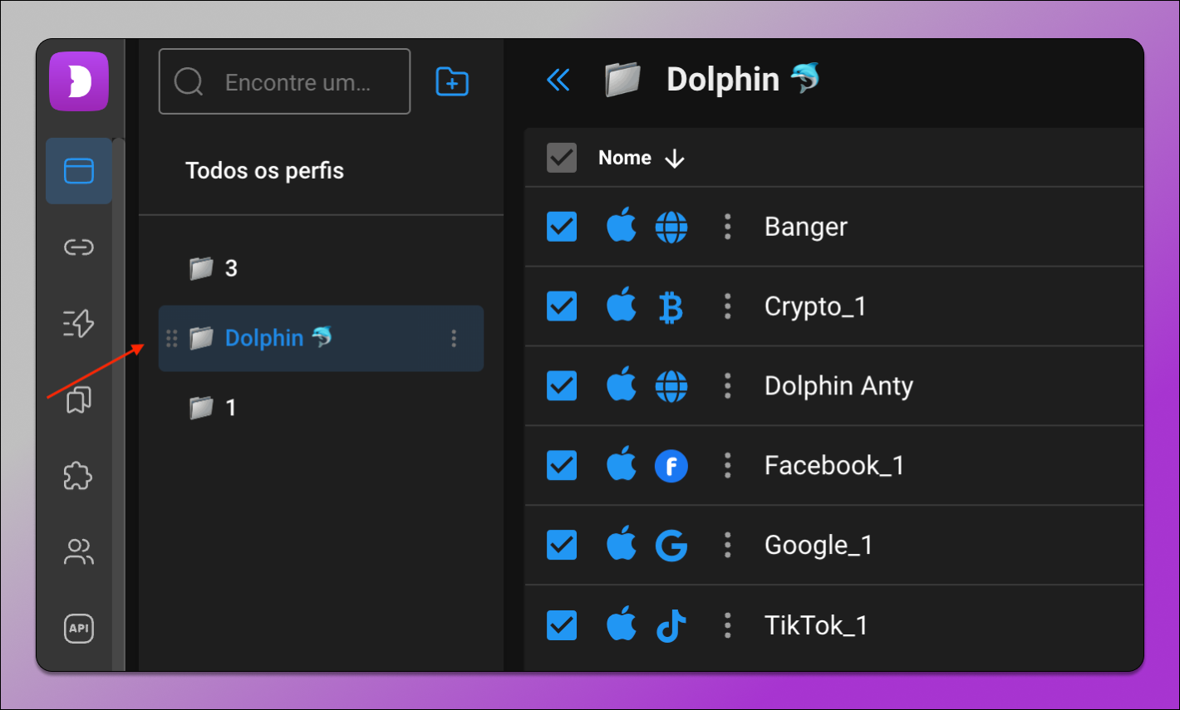Uncheck the Dolphin Anty profile checkbox
Image resolution: width=1180 pixels, height=710 pixels.
(562, 386)
